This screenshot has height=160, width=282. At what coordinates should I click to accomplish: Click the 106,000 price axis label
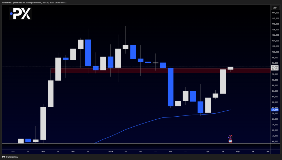coord(275,35)
